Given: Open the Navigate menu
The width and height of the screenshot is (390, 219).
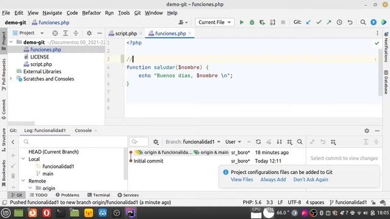Looking at the screenshot, I should click(52, 13).
